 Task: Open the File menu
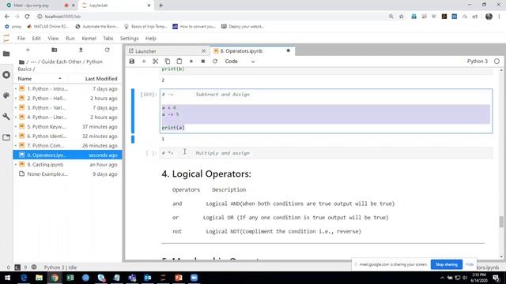[x=21, y=39]
